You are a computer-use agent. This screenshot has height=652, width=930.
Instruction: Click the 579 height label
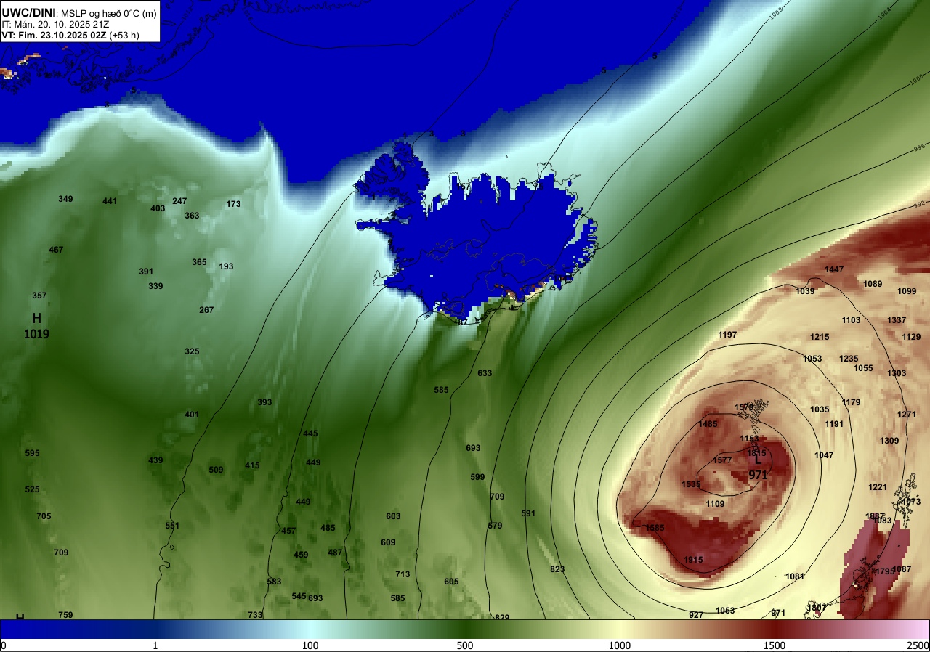(x=495, y=526)
